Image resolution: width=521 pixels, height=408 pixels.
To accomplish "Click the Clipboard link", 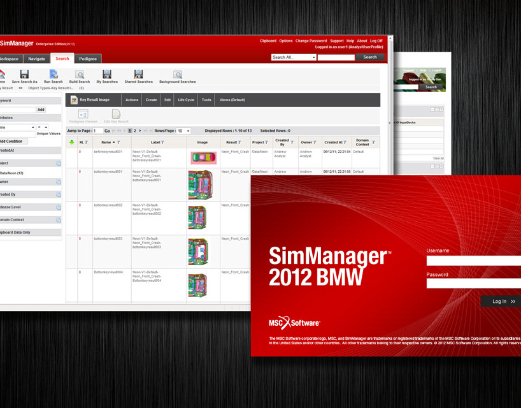I will (268, 41).
